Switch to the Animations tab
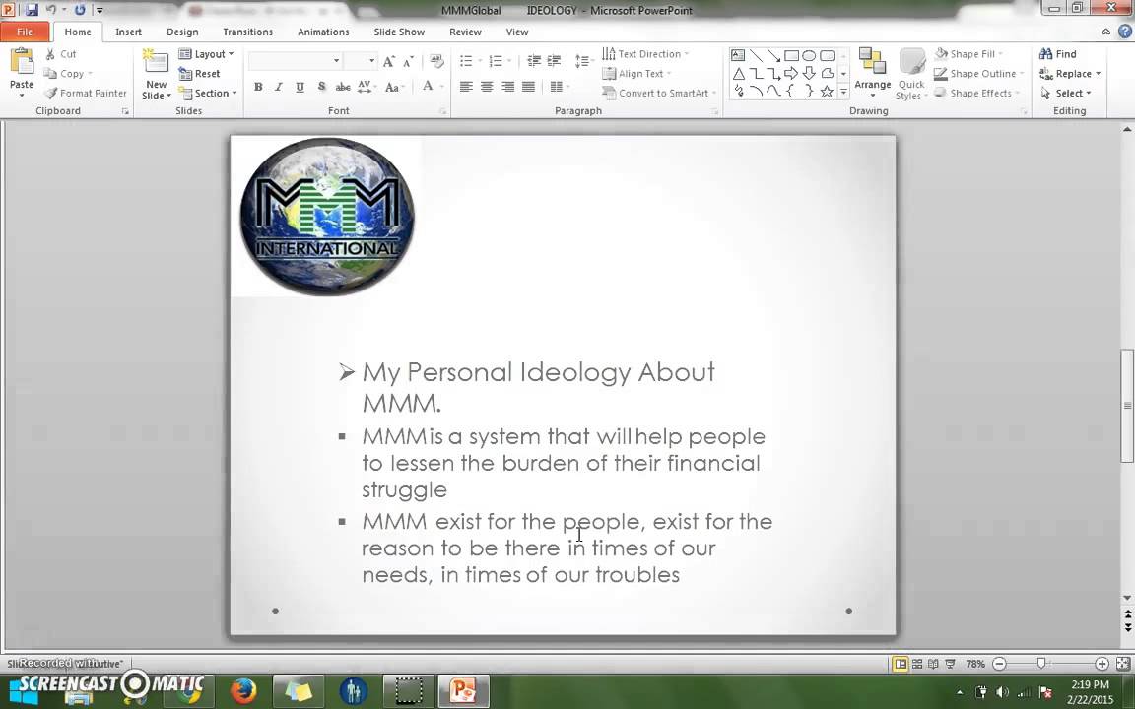1135x709 pixels. (x=323, y=32)
